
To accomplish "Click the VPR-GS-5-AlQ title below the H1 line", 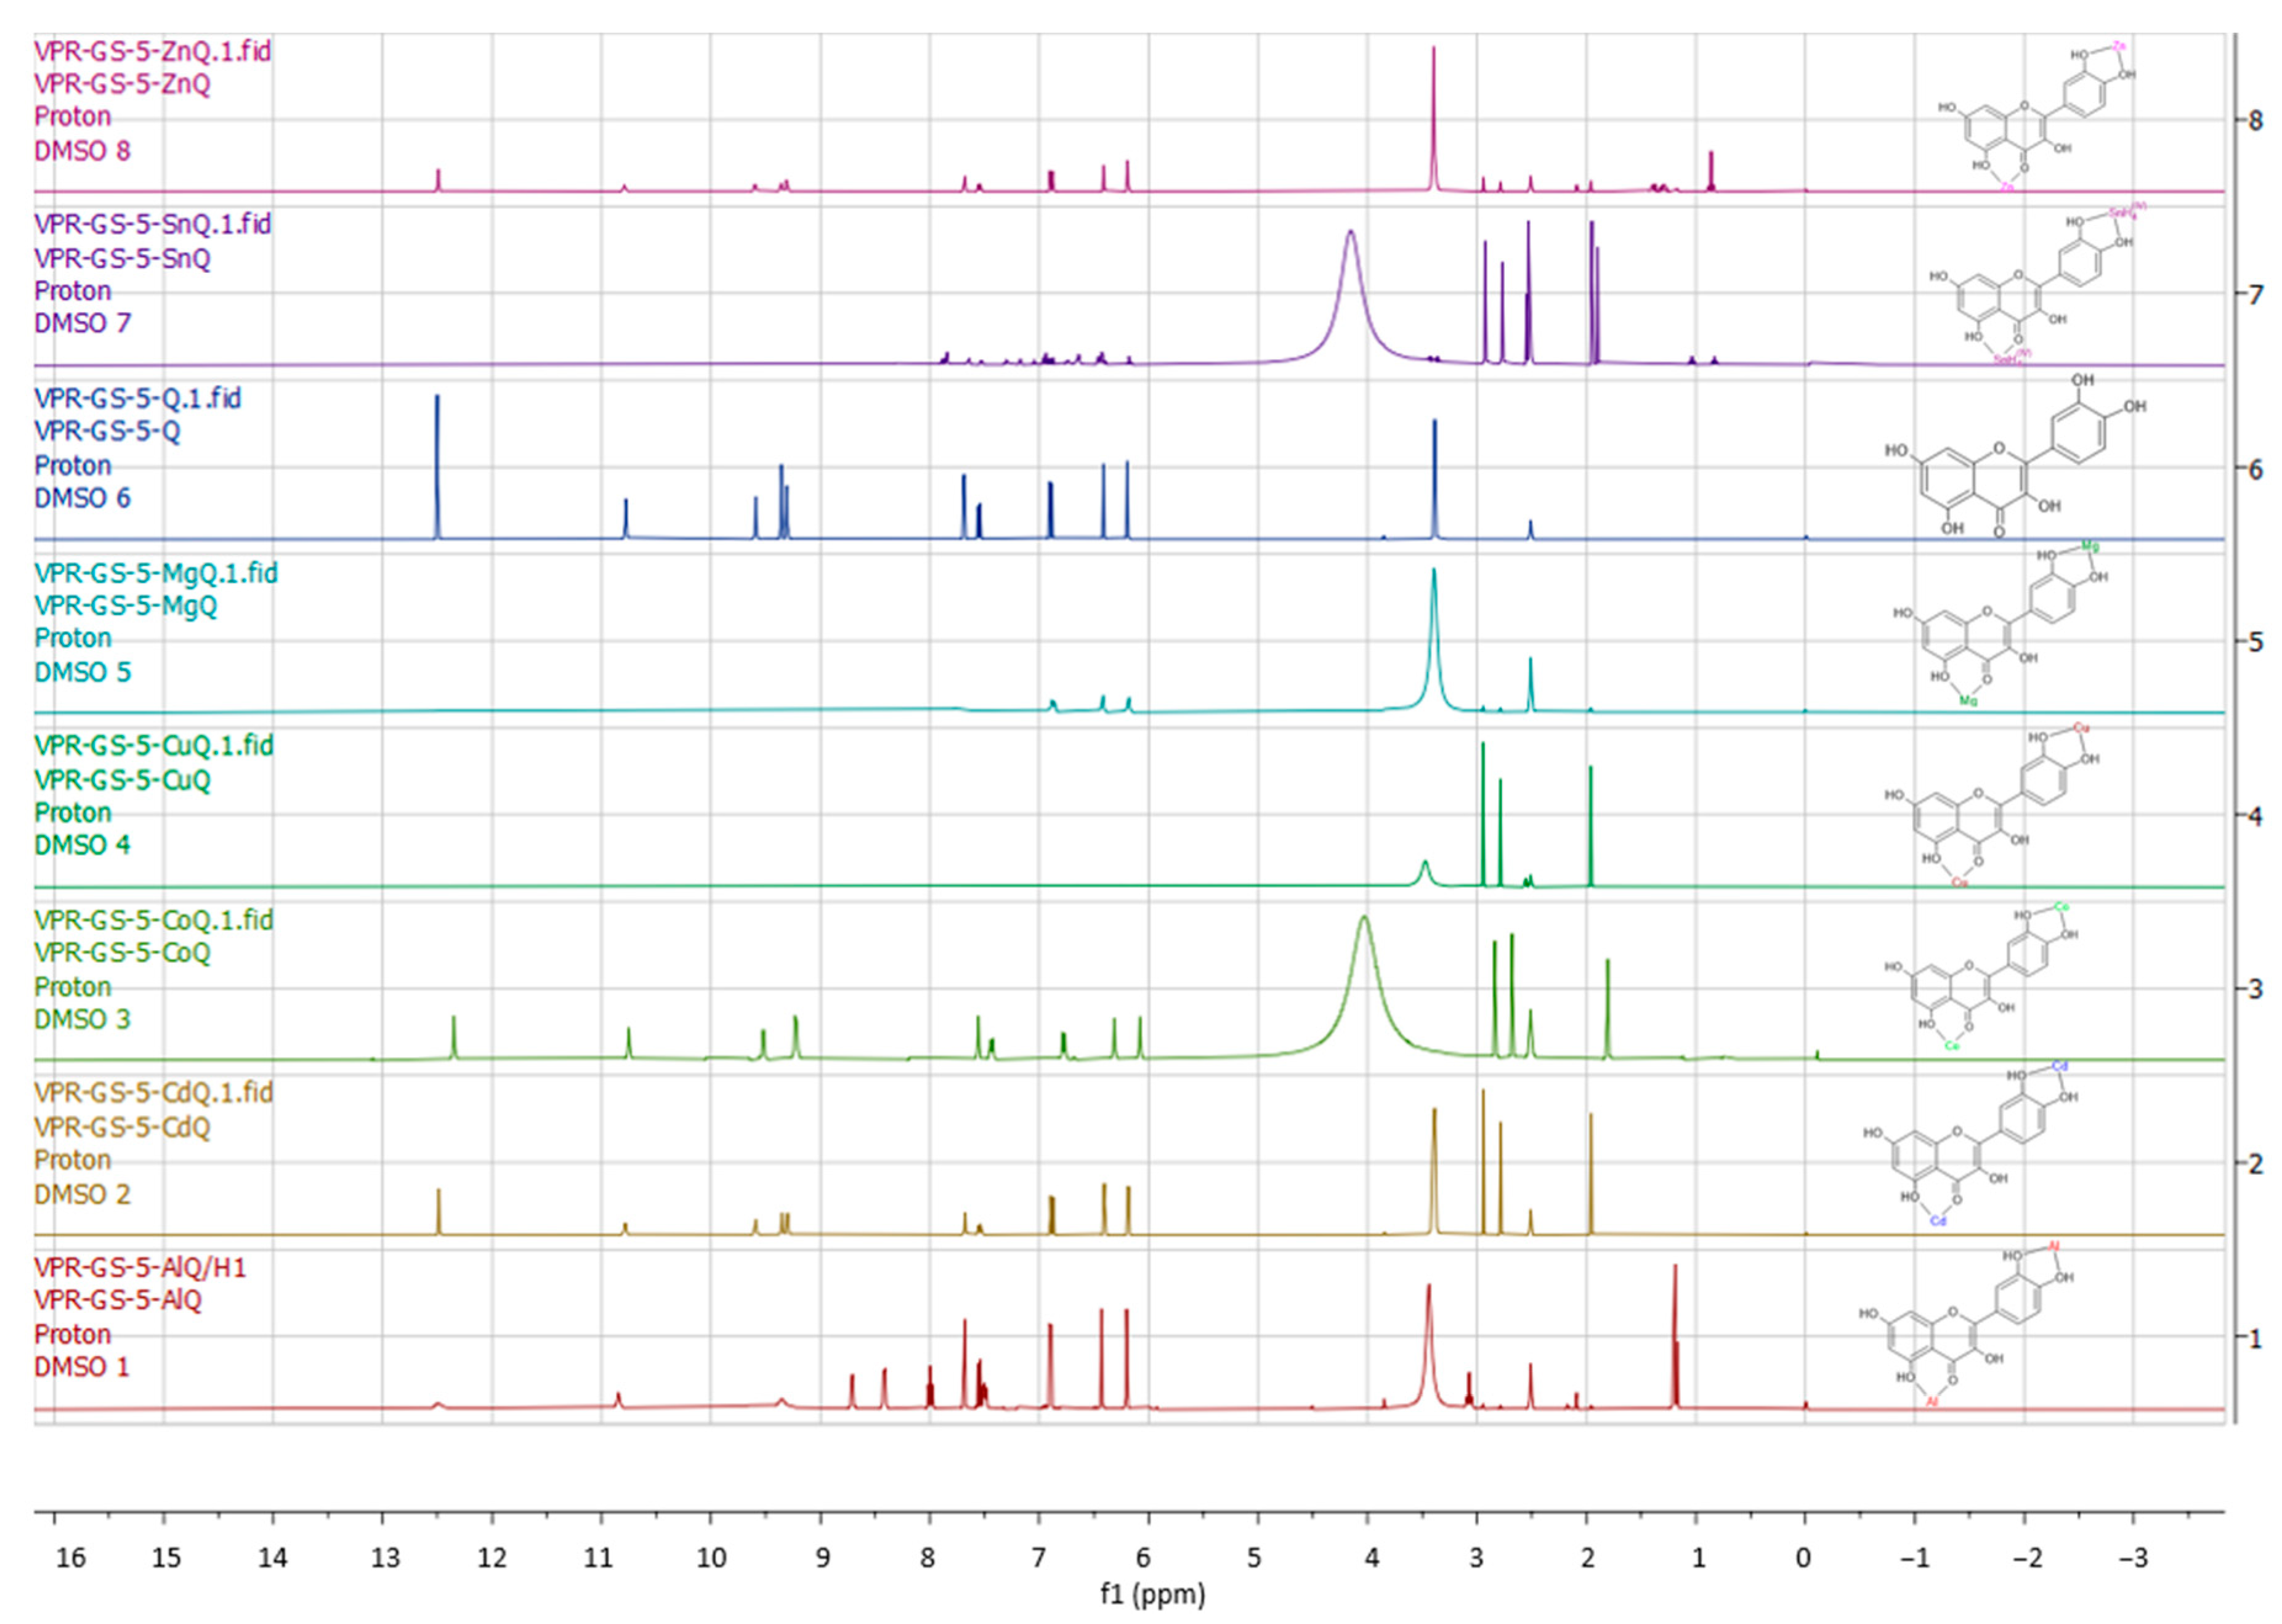I will [118, 1300].
